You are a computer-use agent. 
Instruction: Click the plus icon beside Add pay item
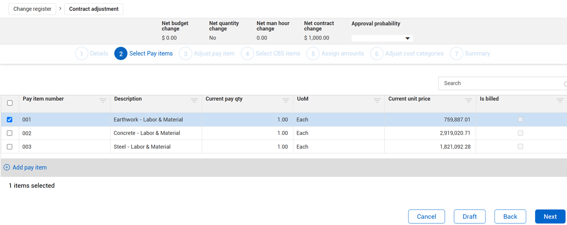(7, 168)
